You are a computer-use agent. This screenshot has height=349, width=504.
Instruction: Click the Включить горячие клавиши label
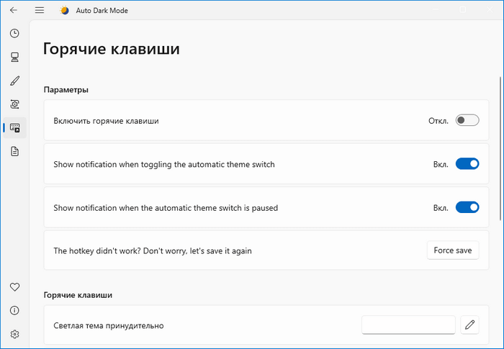(x=106, y=121)
